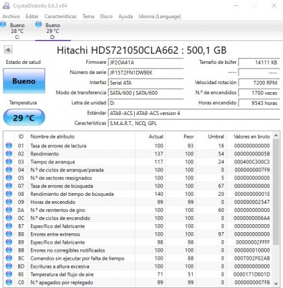
Task: Click the power-on count field 1700 veces
Action: [259, 93]
